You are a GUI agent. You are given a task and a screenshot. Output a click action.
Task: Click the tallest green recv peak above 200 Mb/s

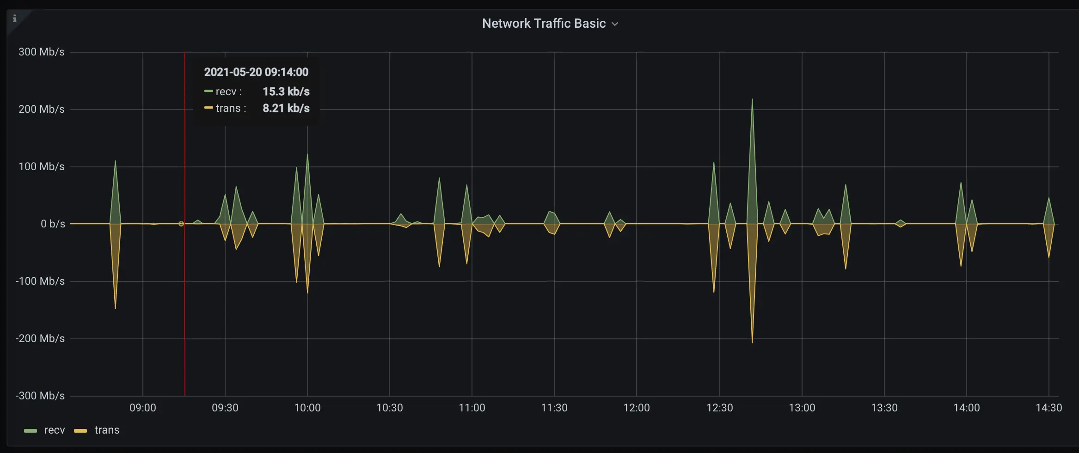tap(752, 100)
